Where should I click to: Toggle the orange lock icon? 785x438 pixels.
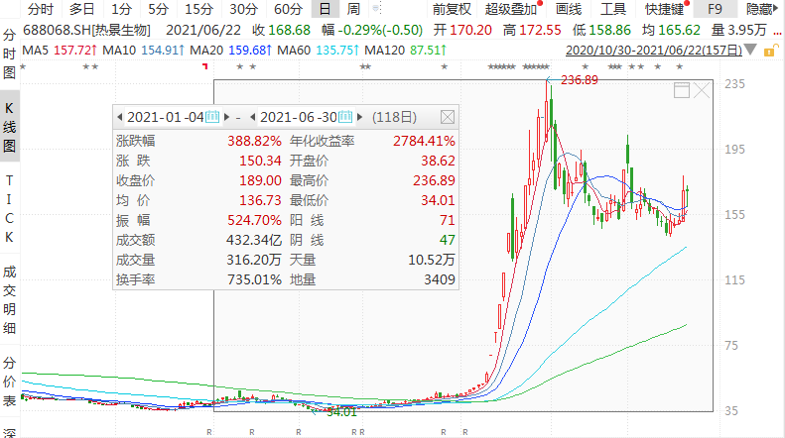tap(771, 50)
